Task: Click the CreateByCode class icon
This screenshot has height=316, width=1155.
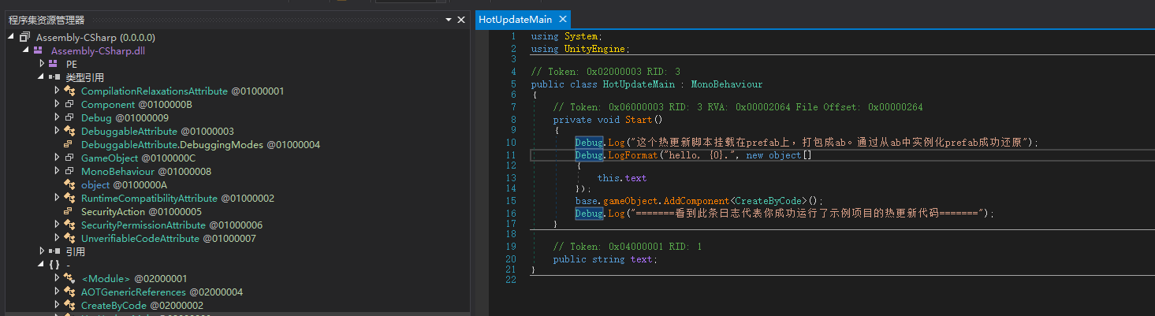Action: (x=69, y=305)
